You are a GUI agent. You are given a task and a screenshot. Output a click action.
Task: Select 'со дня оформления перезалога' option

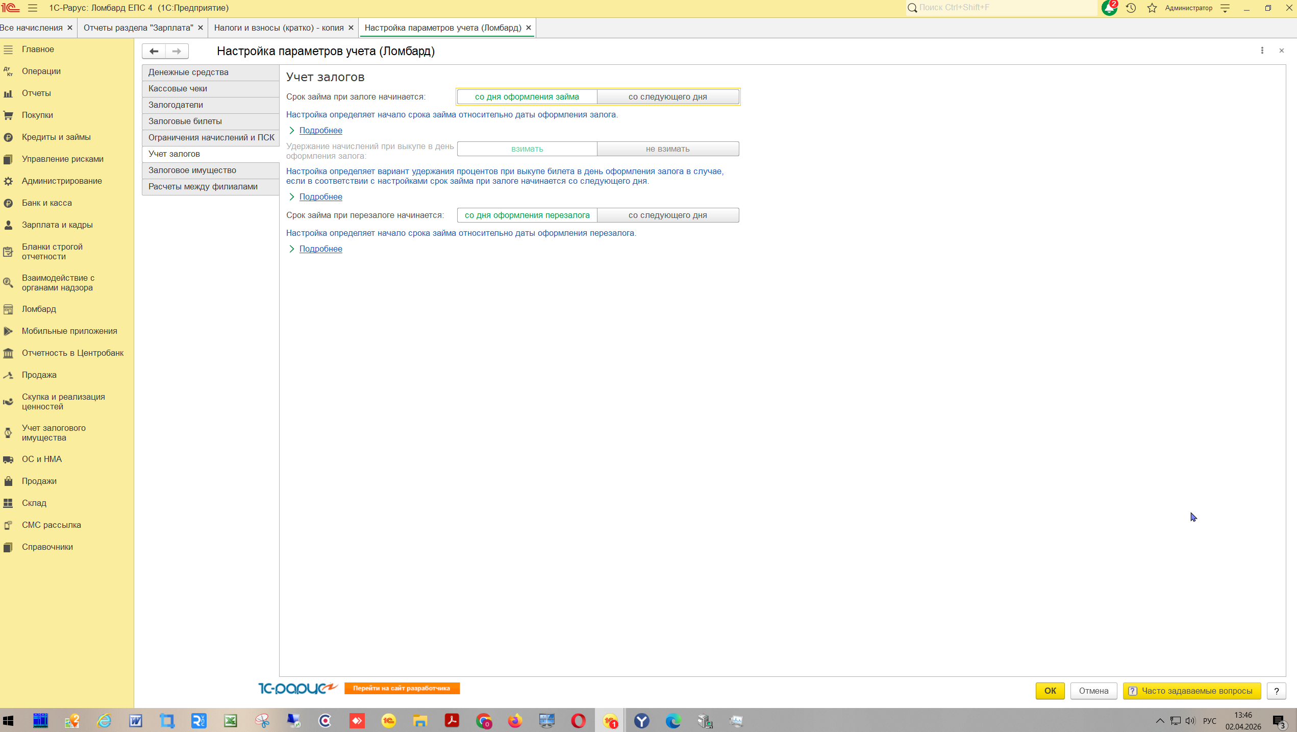tap(527, 215)
